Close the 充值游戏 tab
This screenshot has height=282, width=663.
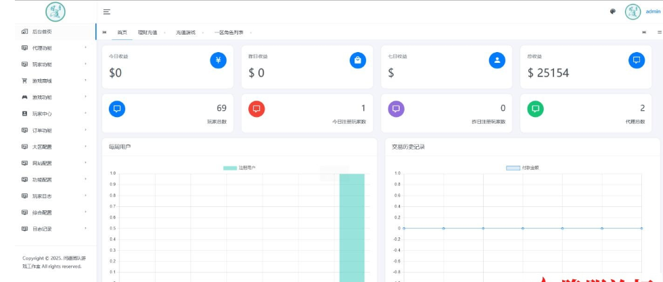click(x=203, y=32)
